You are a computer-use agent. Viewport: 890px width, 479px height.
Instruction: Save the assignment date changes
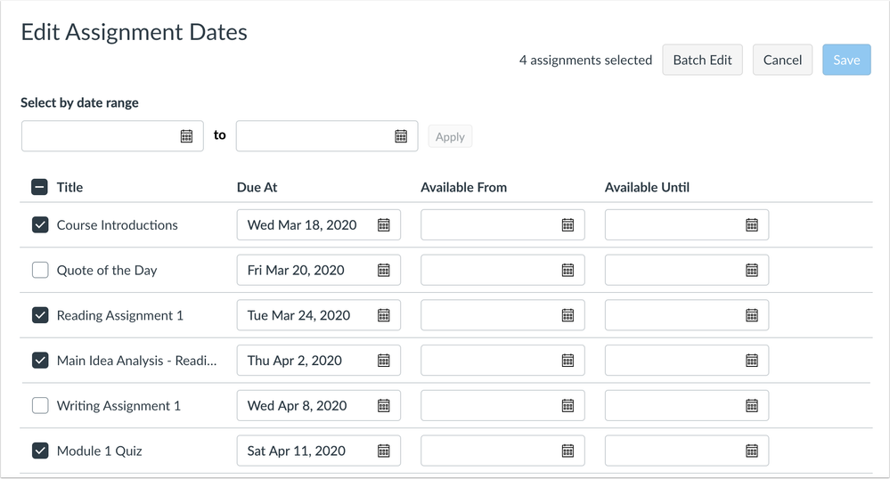tap(846, 60)
